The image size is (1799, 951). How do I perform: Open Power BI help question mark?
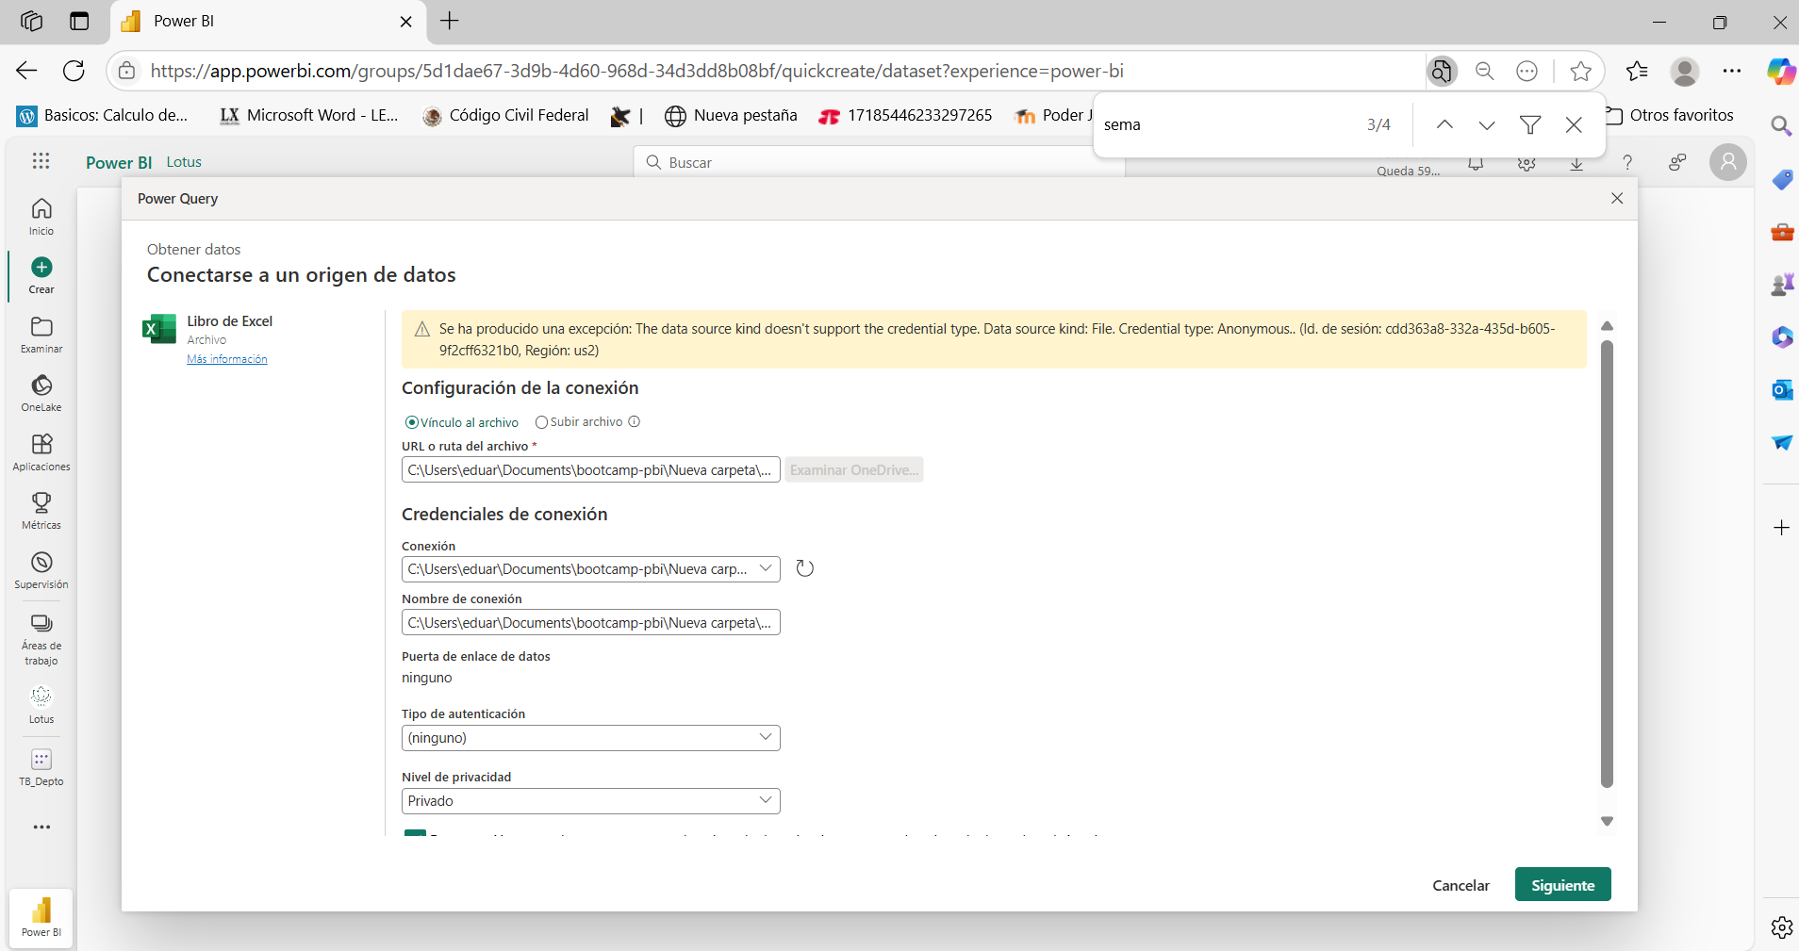pyautogui.click(x=1626, y=162)
